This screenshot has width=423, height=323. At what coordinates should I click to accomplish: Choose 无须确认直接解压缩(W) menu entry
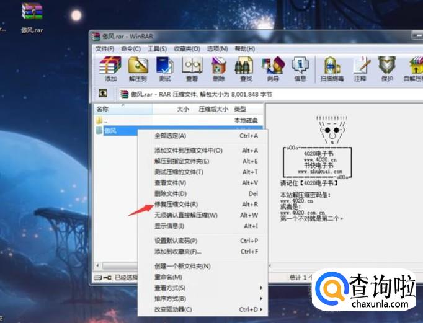click(x=203, y=215)
